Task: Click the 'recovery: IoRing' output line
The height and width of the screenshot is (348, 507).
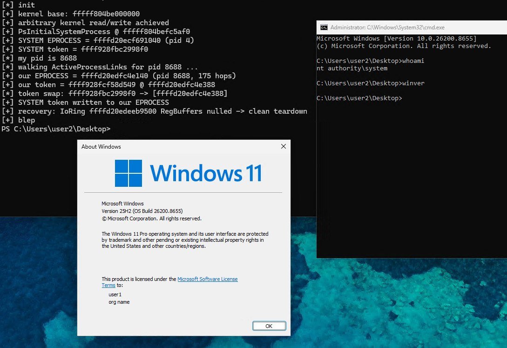Action: pyautogui.click(x=154, y=111)
